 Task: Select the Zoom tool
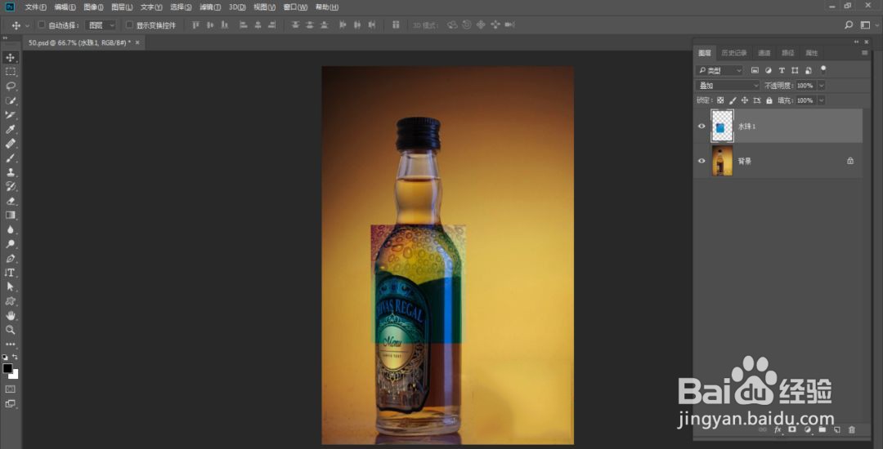point(10,330)
